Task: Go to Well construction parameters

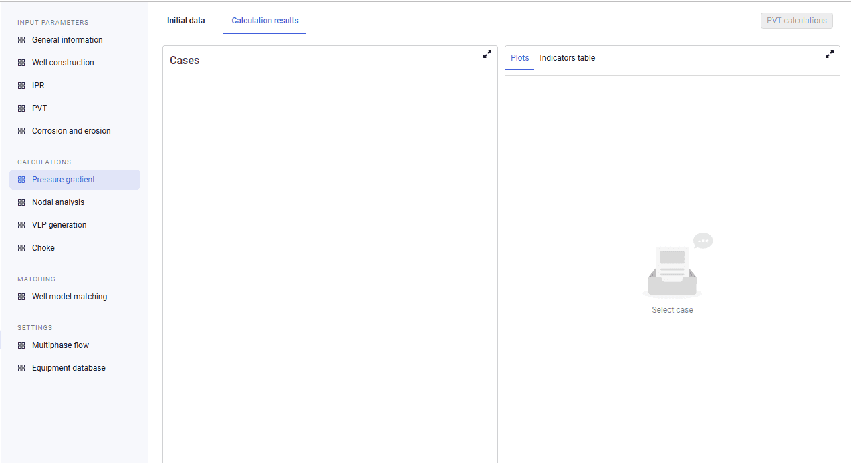Action: 75,63
